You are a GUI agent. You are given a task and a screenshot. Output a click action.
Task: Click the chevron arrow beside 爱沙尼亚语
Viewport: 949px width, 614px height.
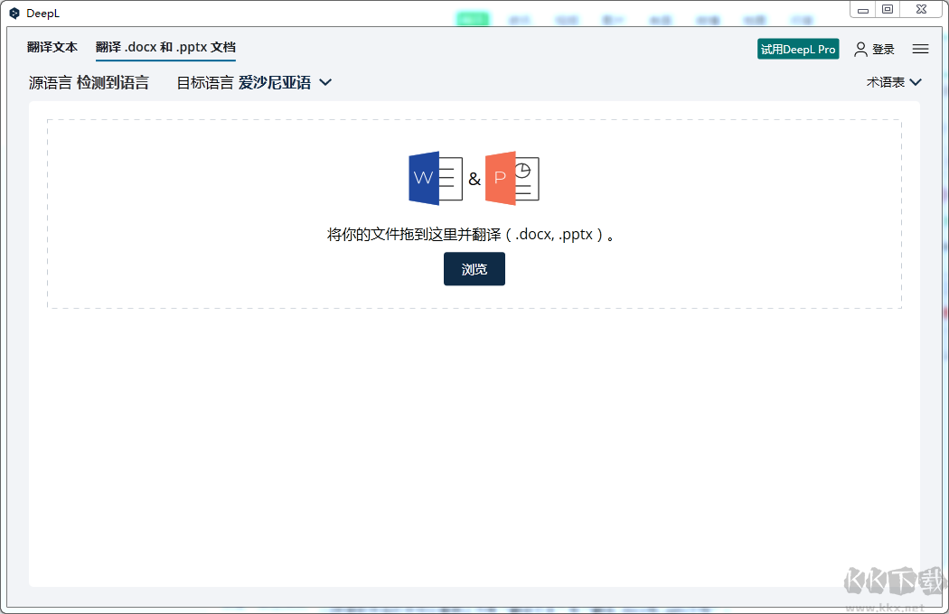(325, 81)
